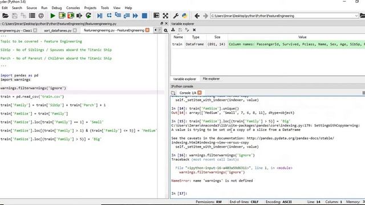The width and height of the screenshot is (365, 205).
Task: Close the Console 1/A tab
Action: pyautogui.click(x=200, y=93)
